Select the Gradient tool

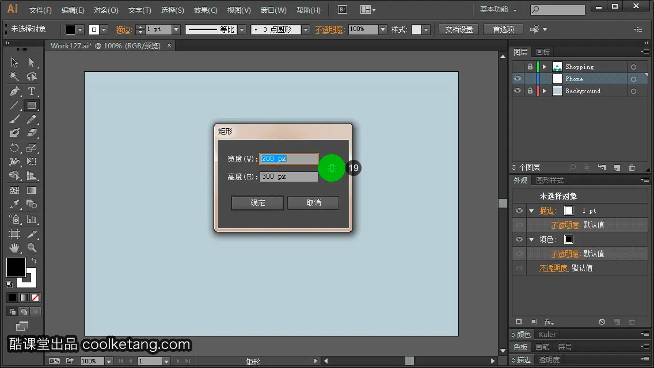[x=32, y=190]
